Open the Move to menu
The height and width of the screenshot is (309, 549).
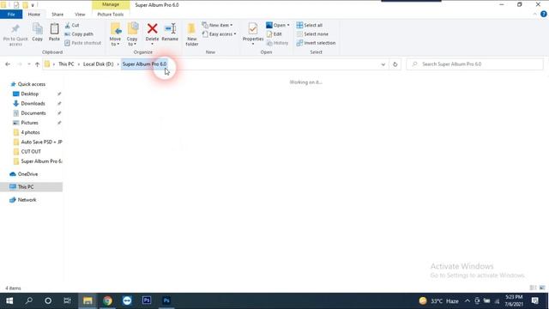(115, 34)
